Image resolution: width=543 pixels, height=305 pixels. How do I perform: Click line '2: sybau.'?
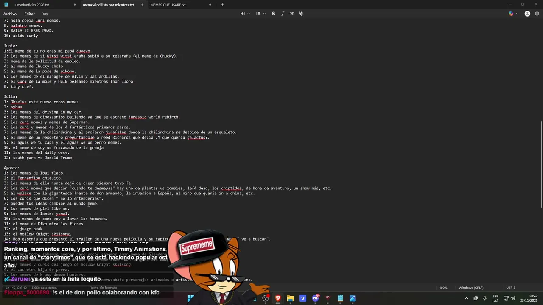coord(14,107)
